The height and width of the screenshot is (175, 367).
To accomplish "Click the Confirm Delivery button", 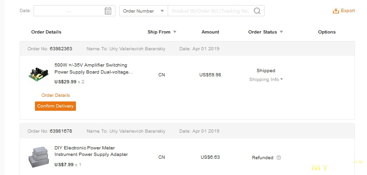I will [55, 106].
